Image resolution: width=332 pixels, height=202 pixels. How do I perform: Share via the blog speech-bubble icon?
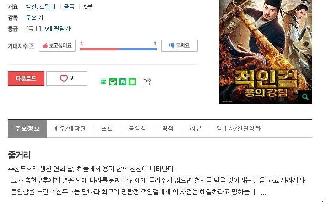click(x=103, y=81)
